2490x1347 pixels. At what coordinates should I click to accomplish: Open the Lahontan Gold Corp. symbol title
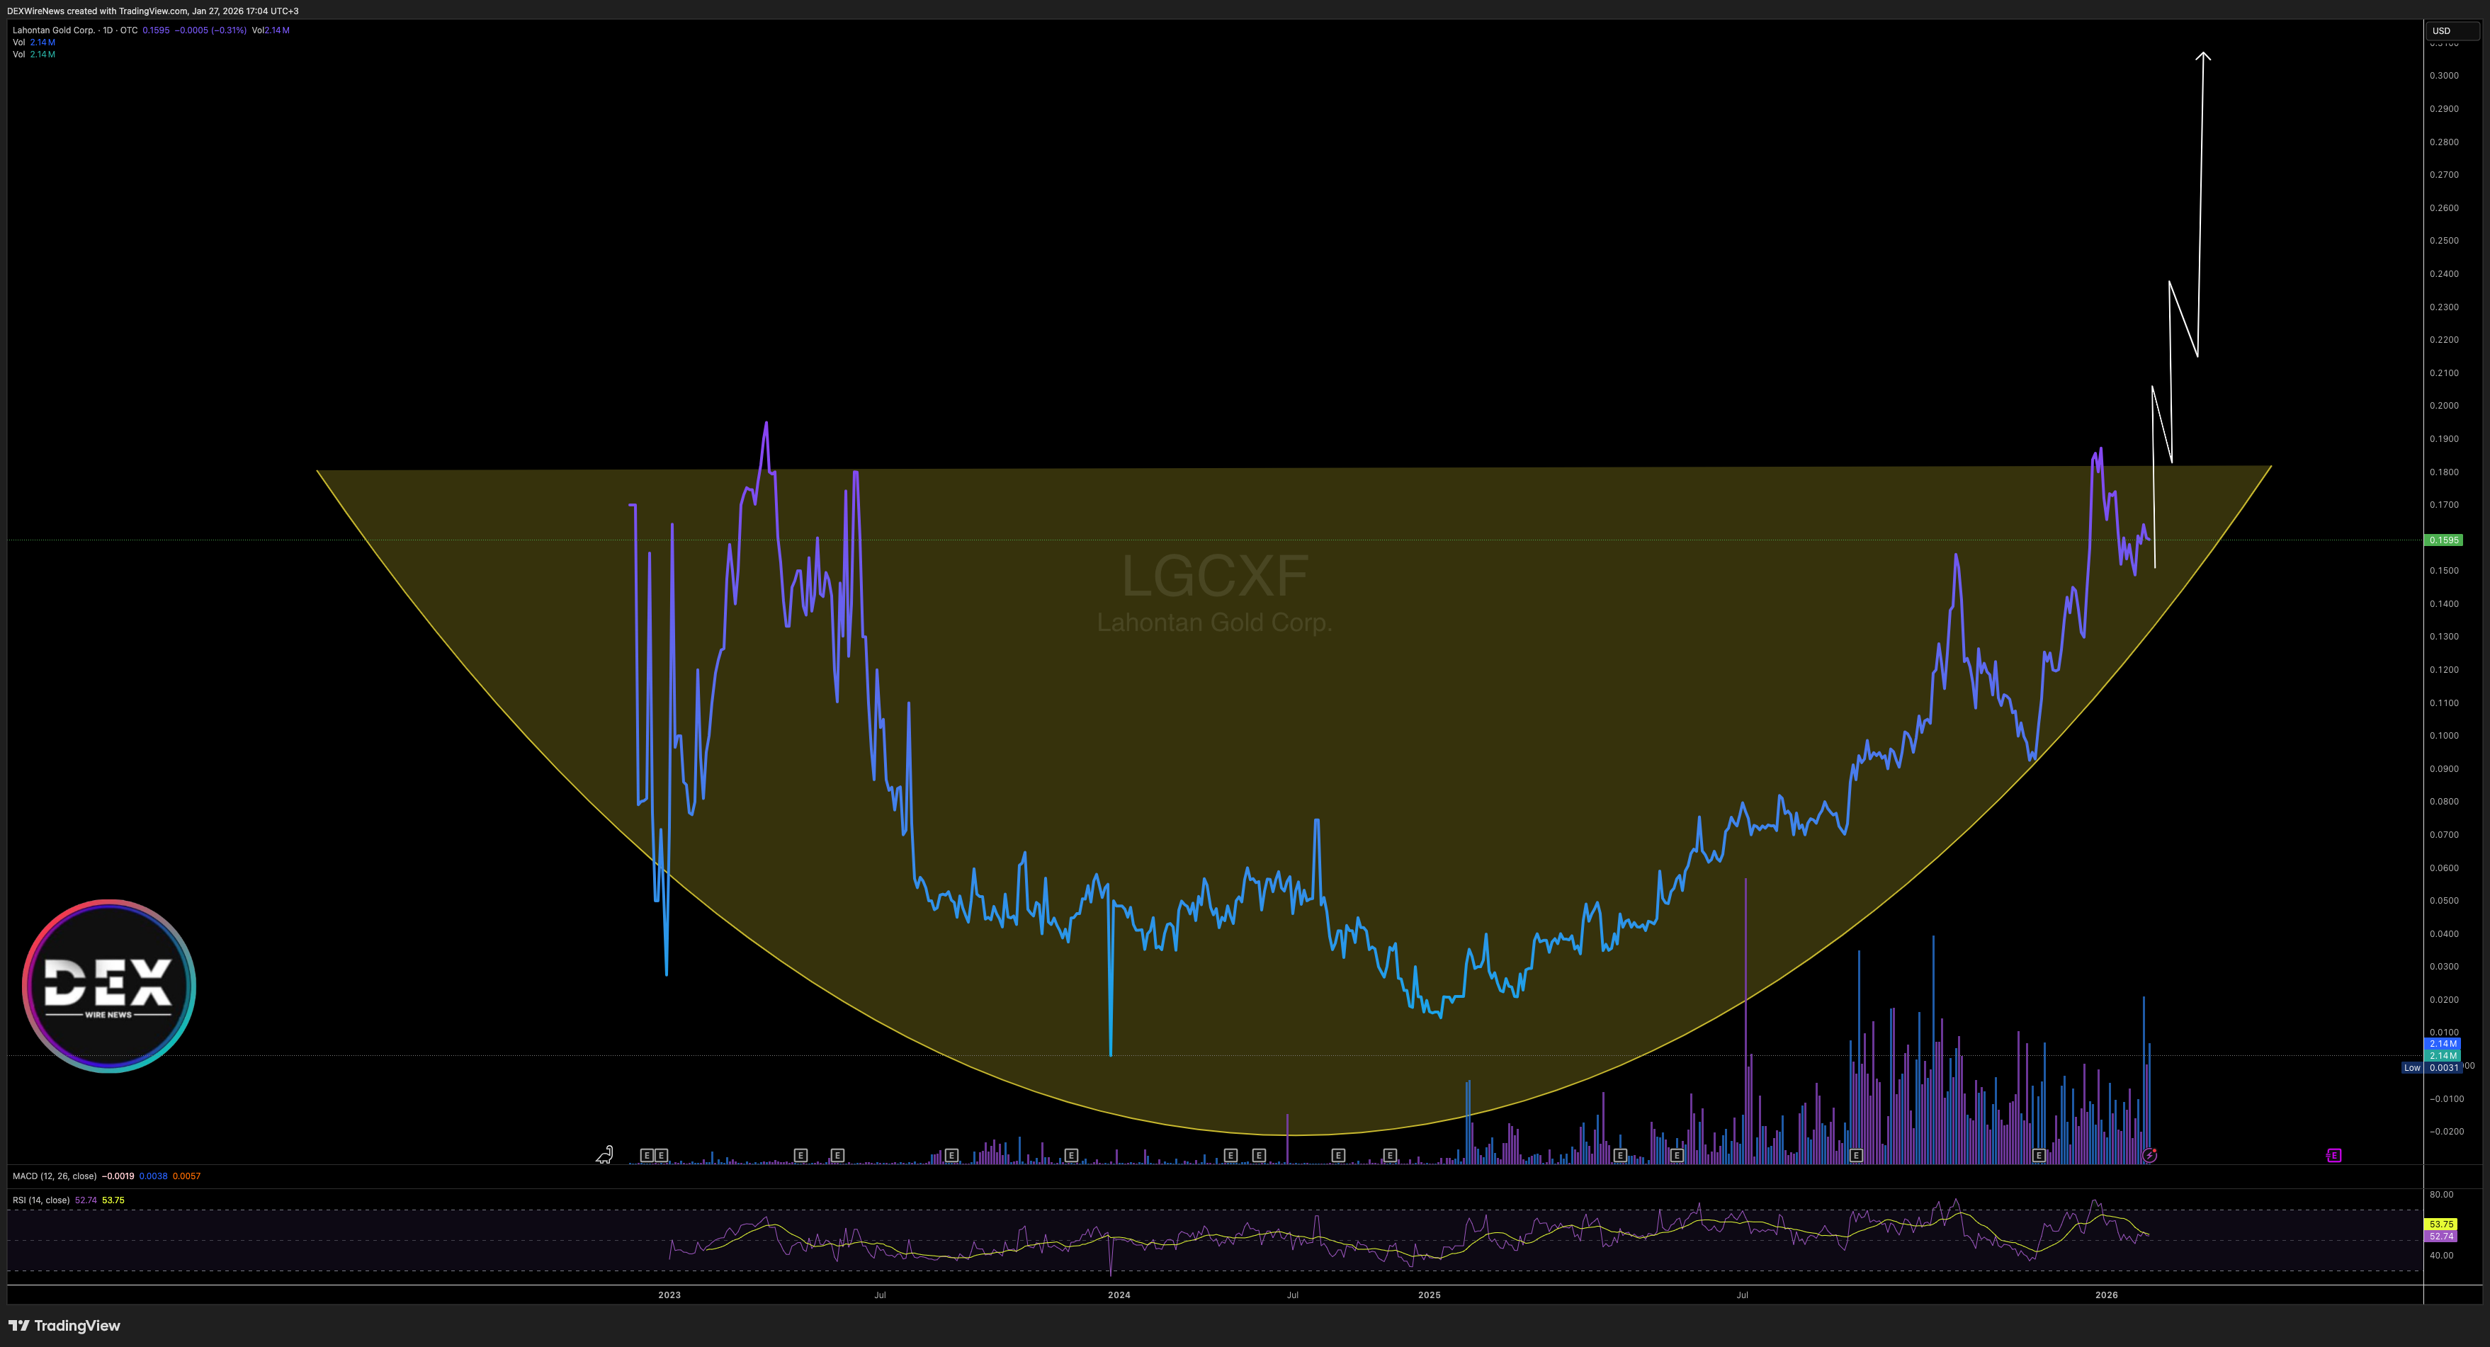[54, 30]
